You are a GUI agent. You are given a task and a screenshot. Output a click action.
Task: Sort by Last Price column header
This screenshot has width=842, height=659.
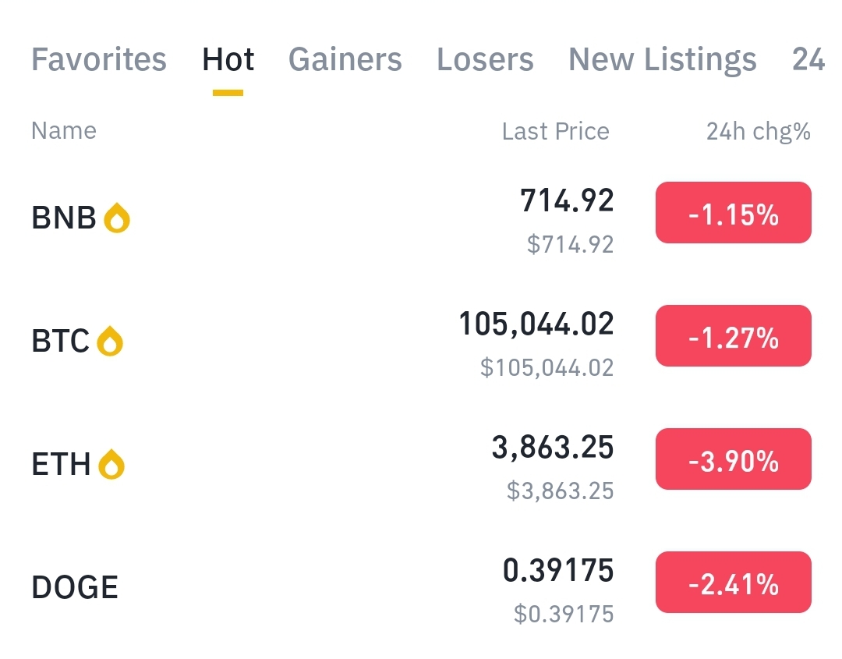pyautogui.click(x=555, y=132)
